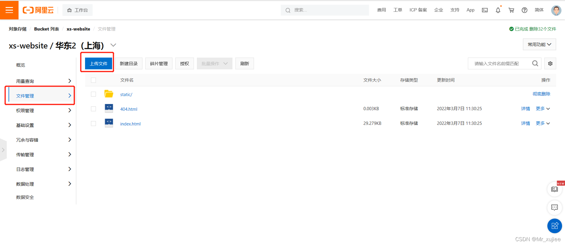Click the 上传文件 button
Screen dimensions: 565x245
pos(99,63)
